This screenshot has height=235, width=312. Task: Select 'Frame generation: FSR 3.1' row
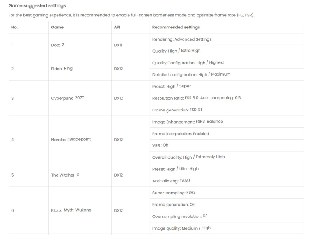pos(227,110)
